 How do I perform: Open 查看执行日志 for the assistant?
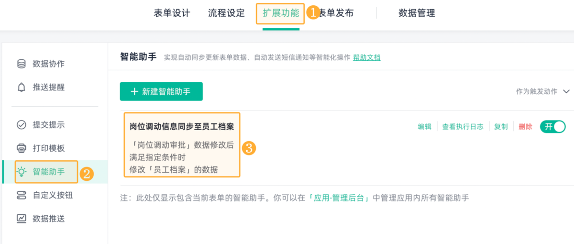point(463,127)
